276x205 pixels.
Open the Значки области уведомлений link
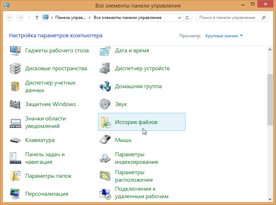pyautogui.click(x=45, y=122)
